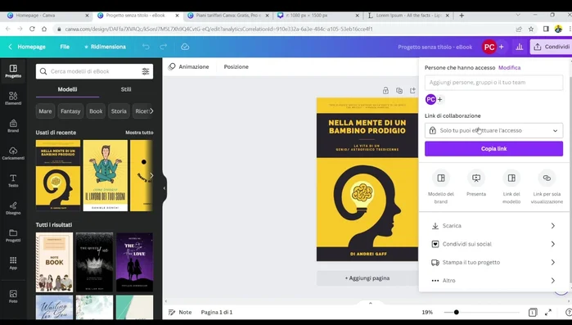Image resolution: width=572 pixels, height=325 pixels.
Task: Open the Disegno drawing panel
Action: click(x=13, y=208)
